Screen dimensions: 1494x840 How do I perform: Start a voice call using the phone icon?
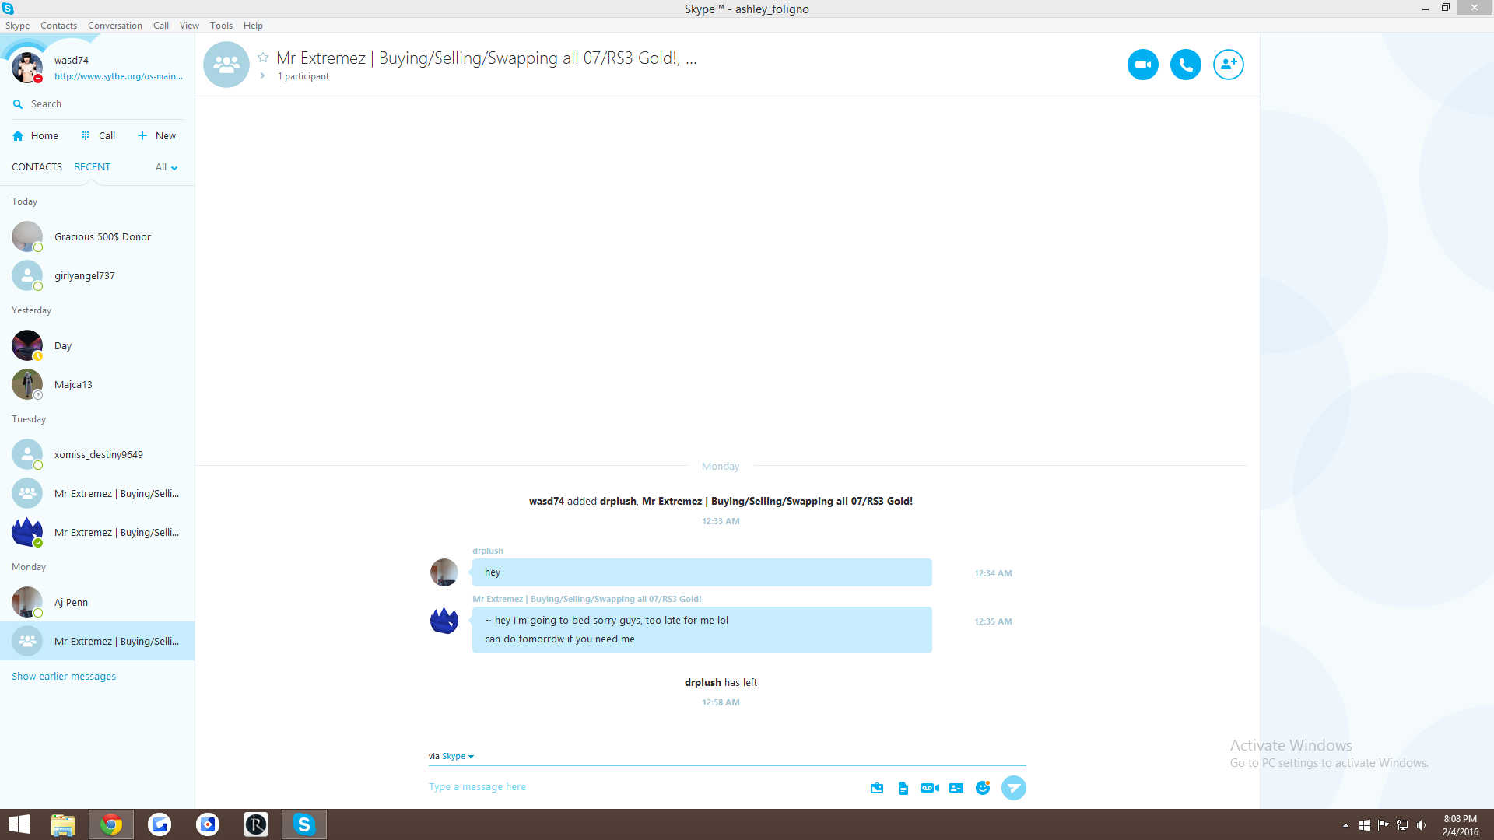click(x=1185, y=65)
